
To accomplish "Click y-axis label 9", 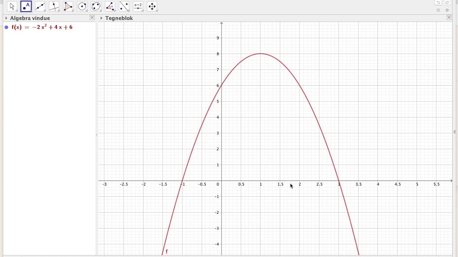I will [218, 38].
